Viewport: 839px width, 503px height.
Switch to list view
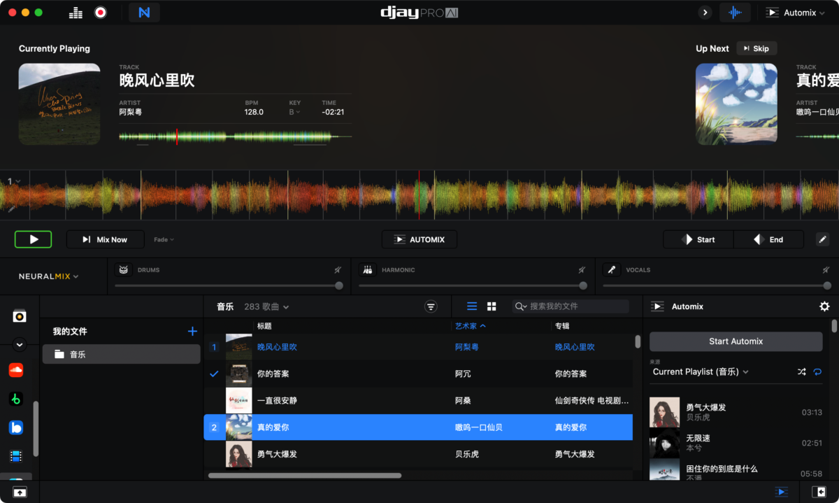(x=472, y=306)
